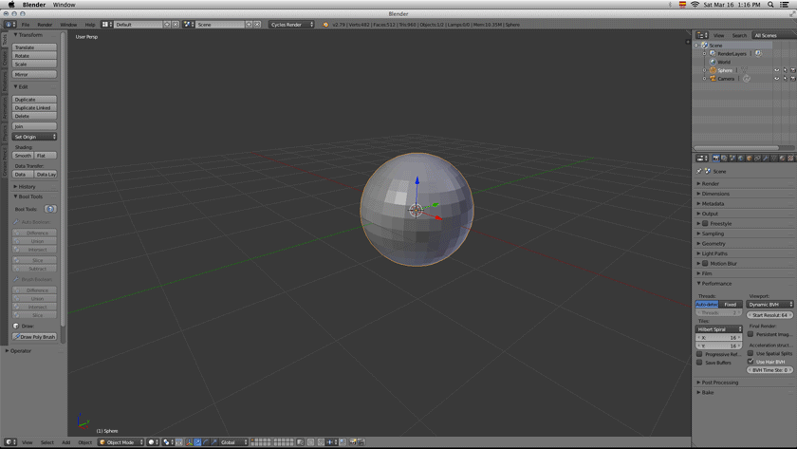
Task: Open the Render menu
Action: tap(45, 25)
